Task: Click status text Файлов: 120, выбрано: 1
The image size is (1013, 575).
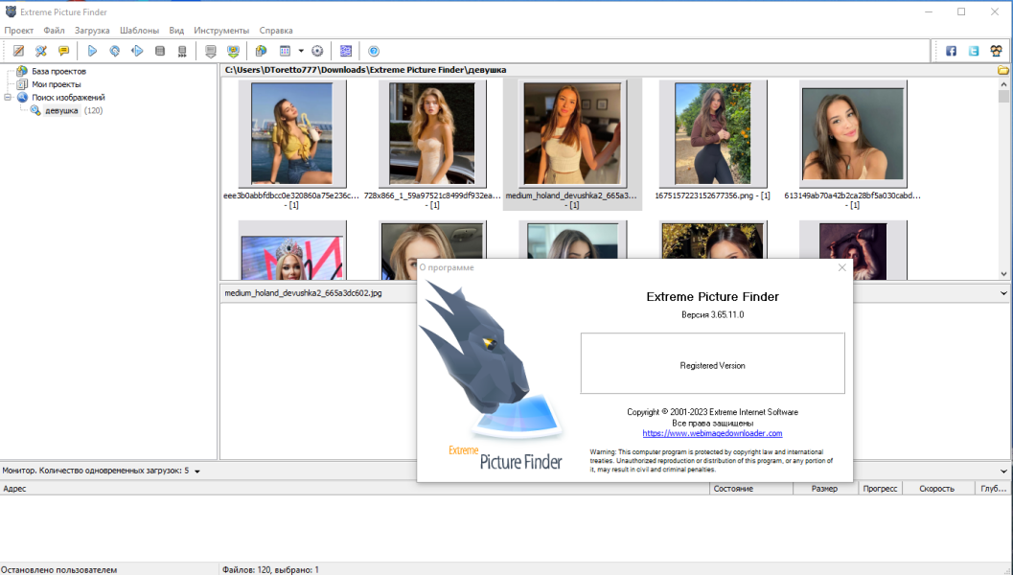Action: 270,570
